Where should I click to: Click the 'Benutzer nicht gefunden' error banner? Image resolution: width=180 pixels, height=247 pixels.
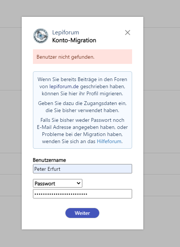pyautogui.click(x=82, y=57)
